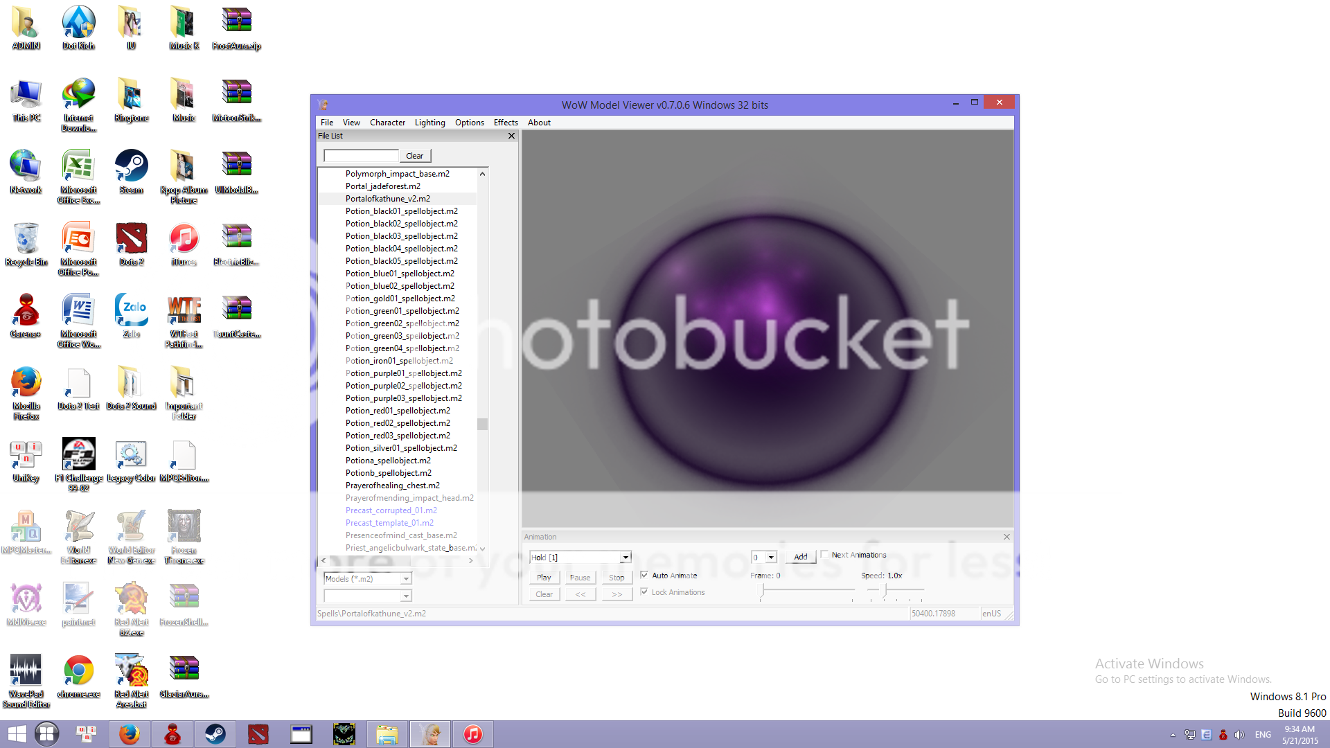Open the loop count dropdown showing 0

point(770,557)
